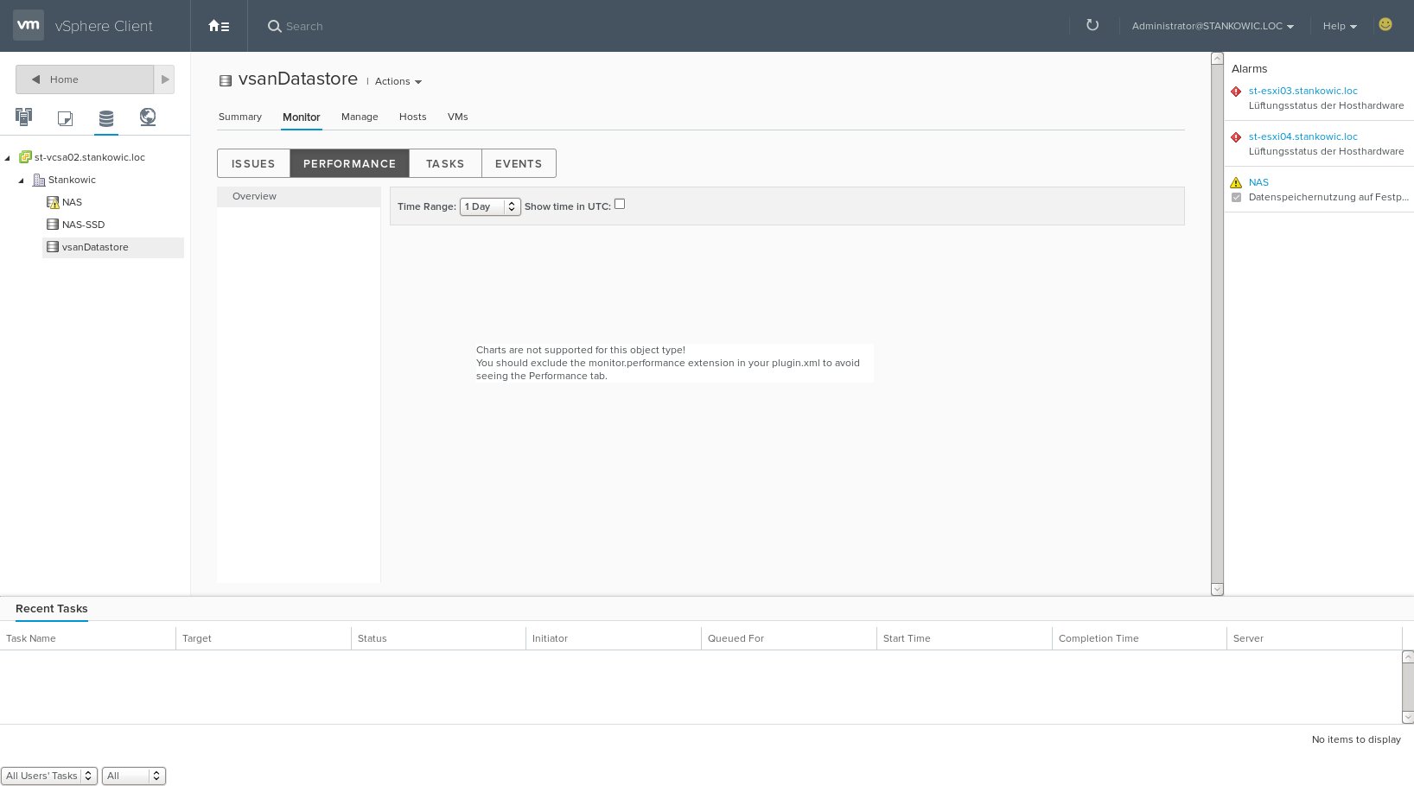Switch to Networking inventory view
The width and height of the screenshot is (1414, 786).
(x=148, y=117)
